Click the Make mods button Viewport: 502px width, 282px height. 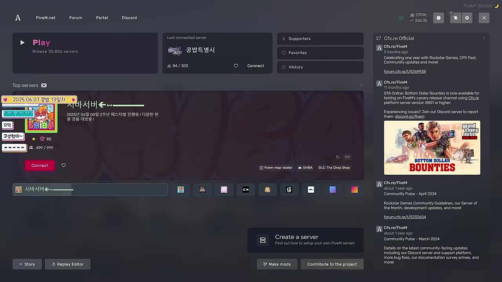pyautogui.click(x=277, y=264)
